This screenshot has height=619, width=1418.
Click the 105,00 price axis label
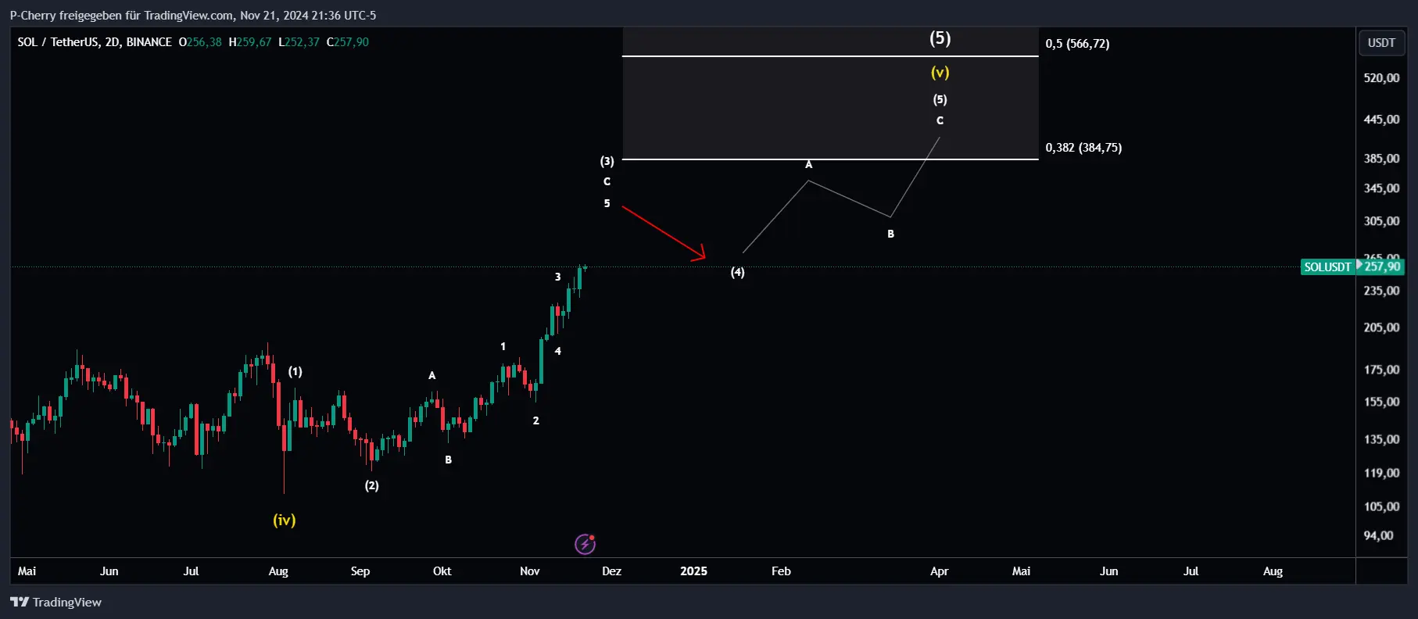click(x=1381, y=506)
